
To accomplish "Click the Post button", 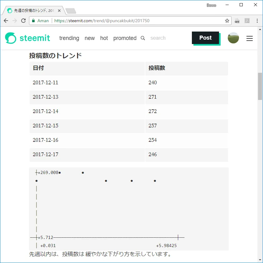I will pos(205,38).
